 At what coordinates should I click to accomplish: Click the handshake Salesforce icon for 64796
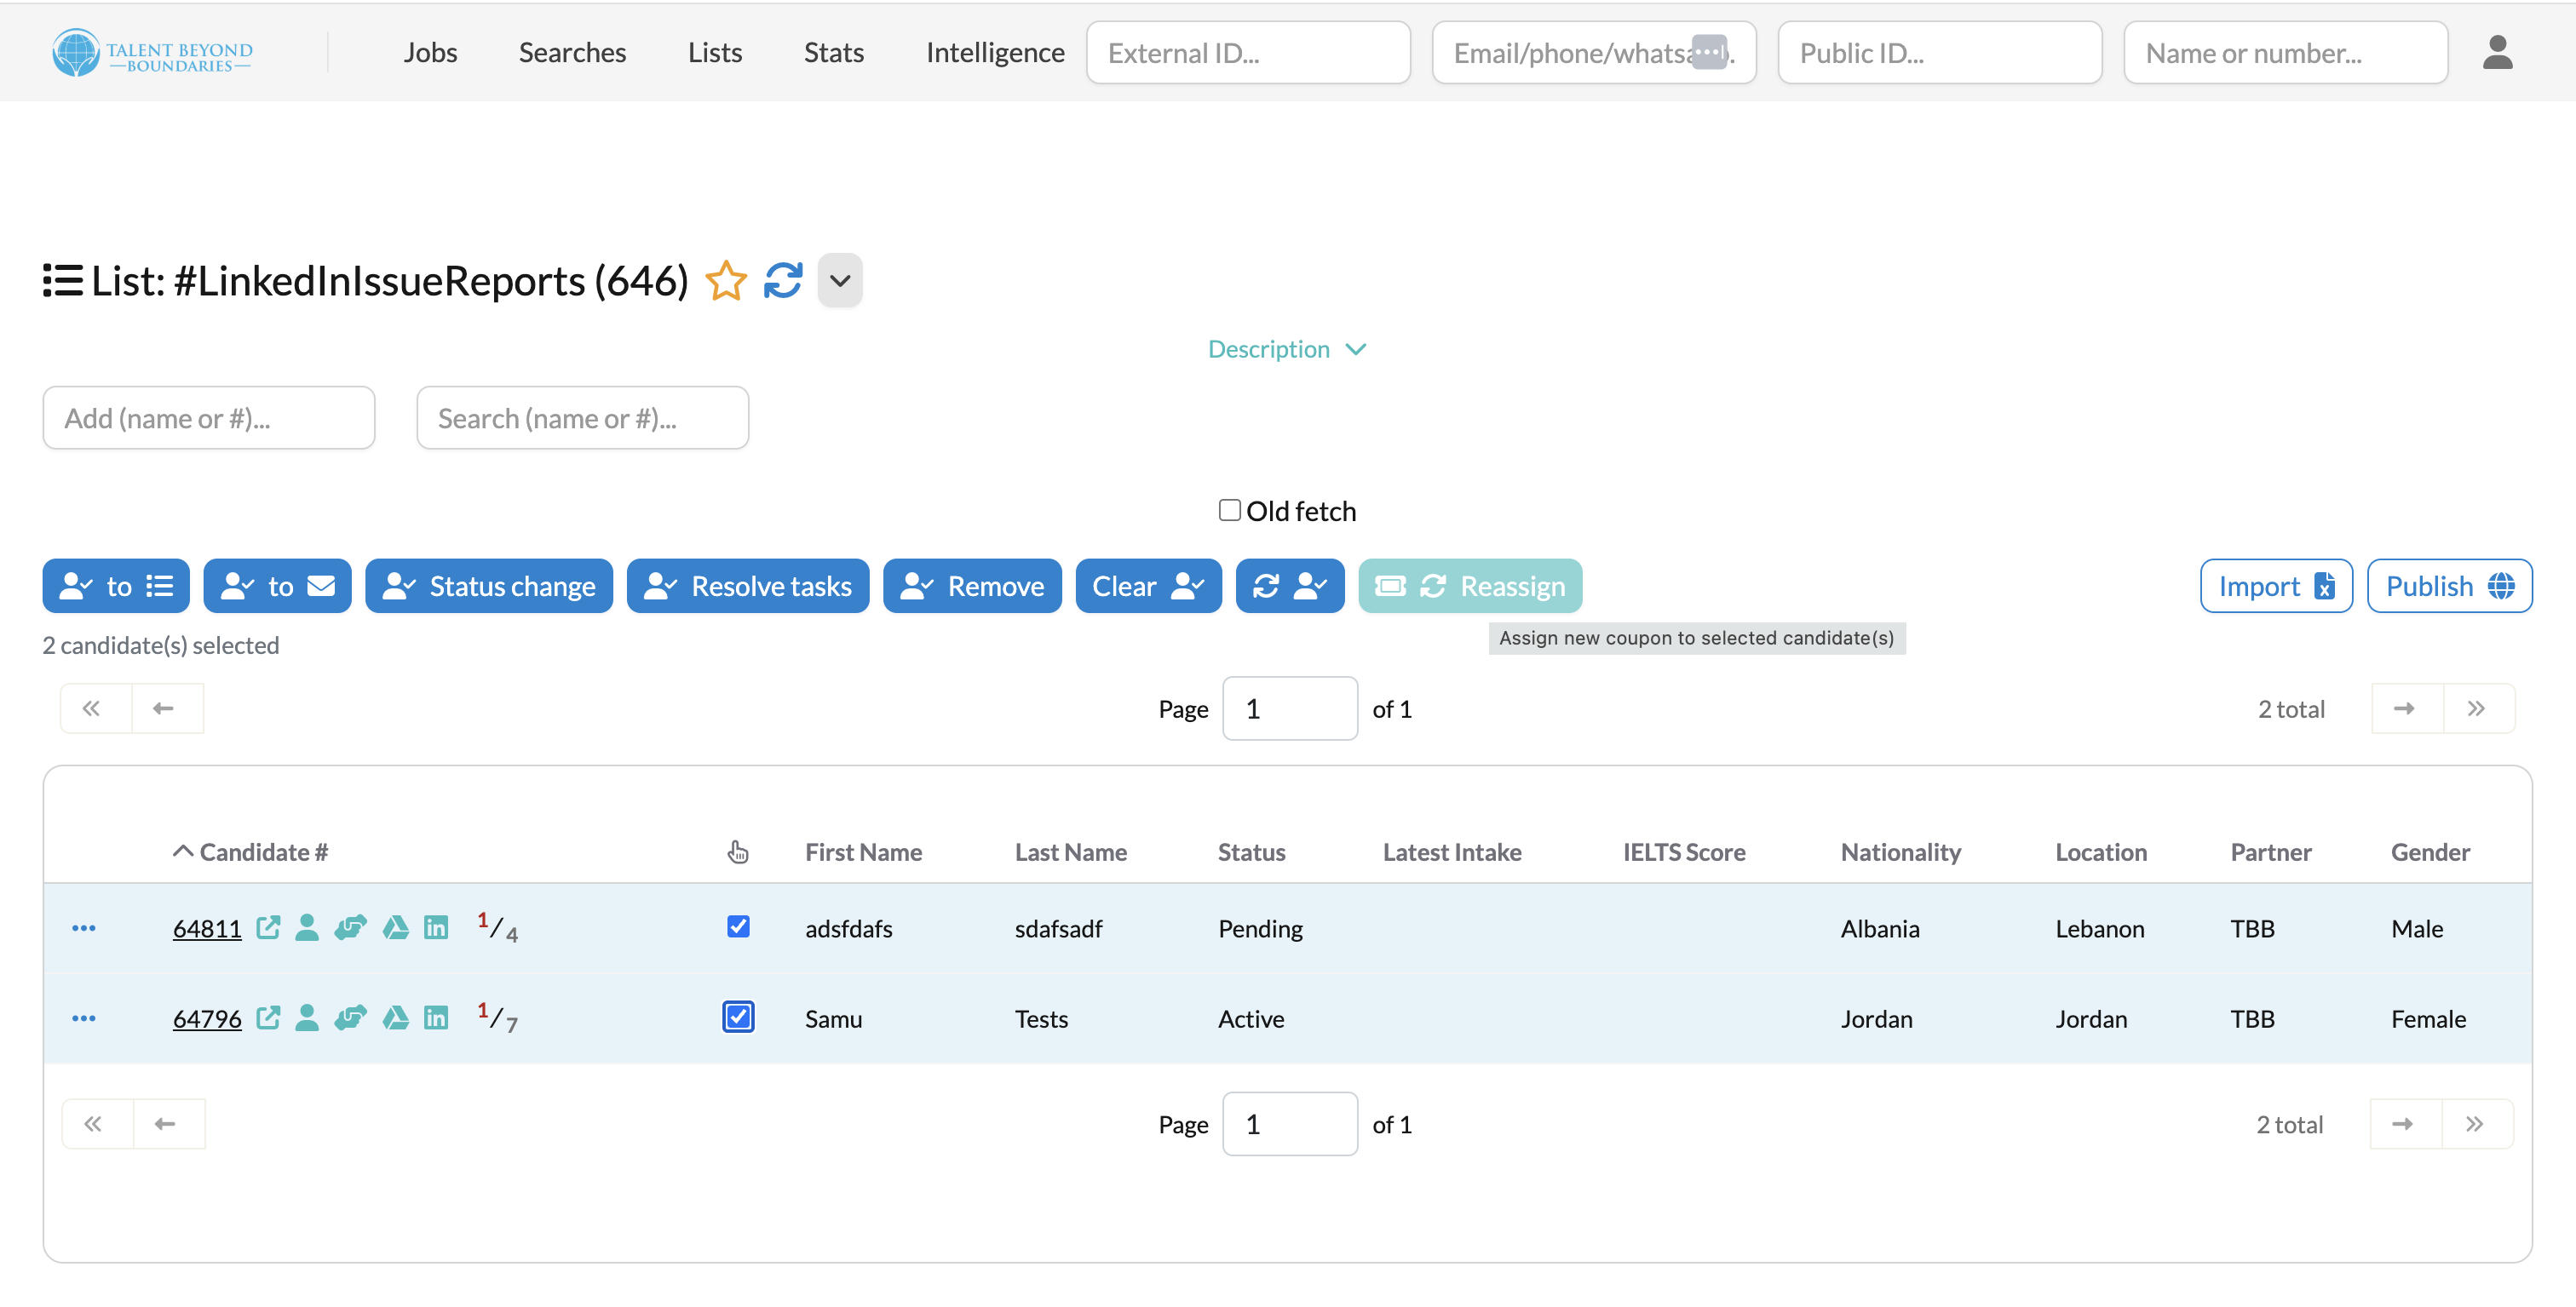click(x=351, y=1018)
